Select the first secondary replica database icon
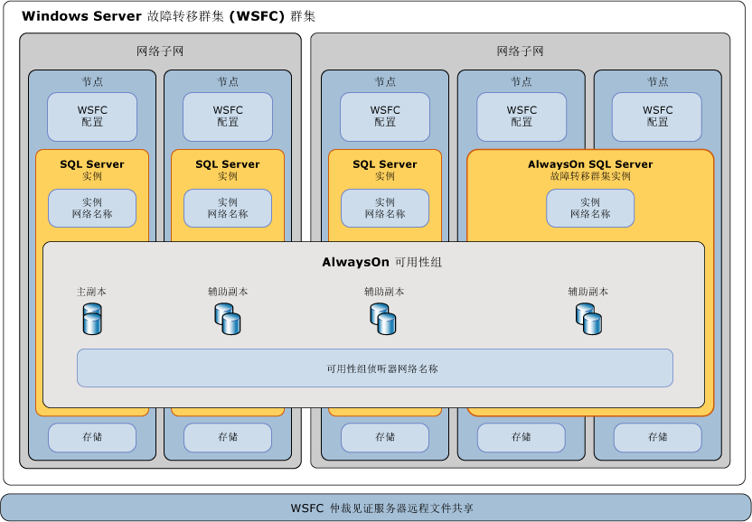Screen dimensions: 752x522 (x=227, y=318)
